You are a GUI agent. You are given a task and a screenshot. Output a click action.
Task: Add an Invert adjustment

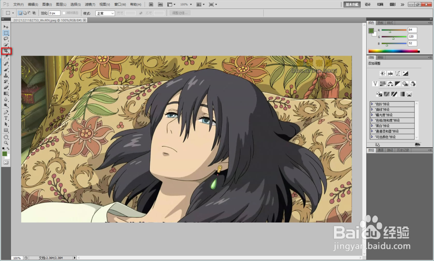(379, 94)
